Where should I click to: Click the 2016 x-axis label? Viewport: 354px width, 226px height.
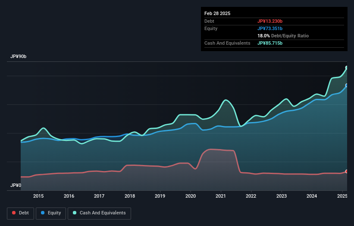point(69,196)
